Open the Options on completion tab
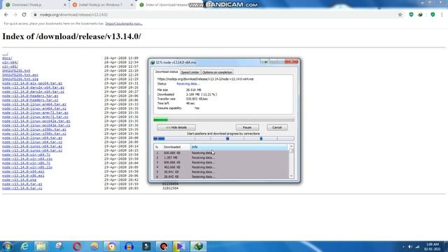The height and width of the screenshot is (252, 448). (x=217, y=72)
